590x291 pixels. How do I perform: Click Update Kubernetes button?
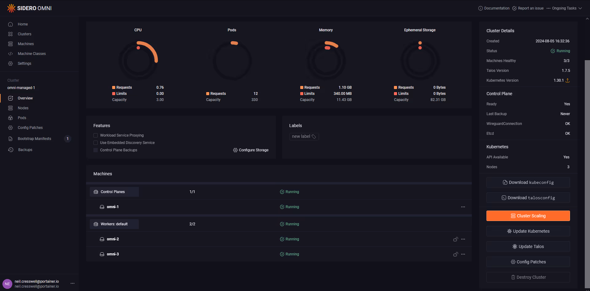point(528,231)
